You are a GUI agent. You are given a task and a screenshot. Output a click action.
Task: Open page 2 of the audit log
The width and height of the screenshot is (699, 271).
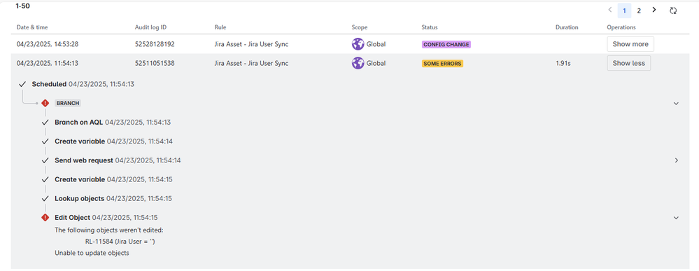pyautogui.click(x=639, y=11)
